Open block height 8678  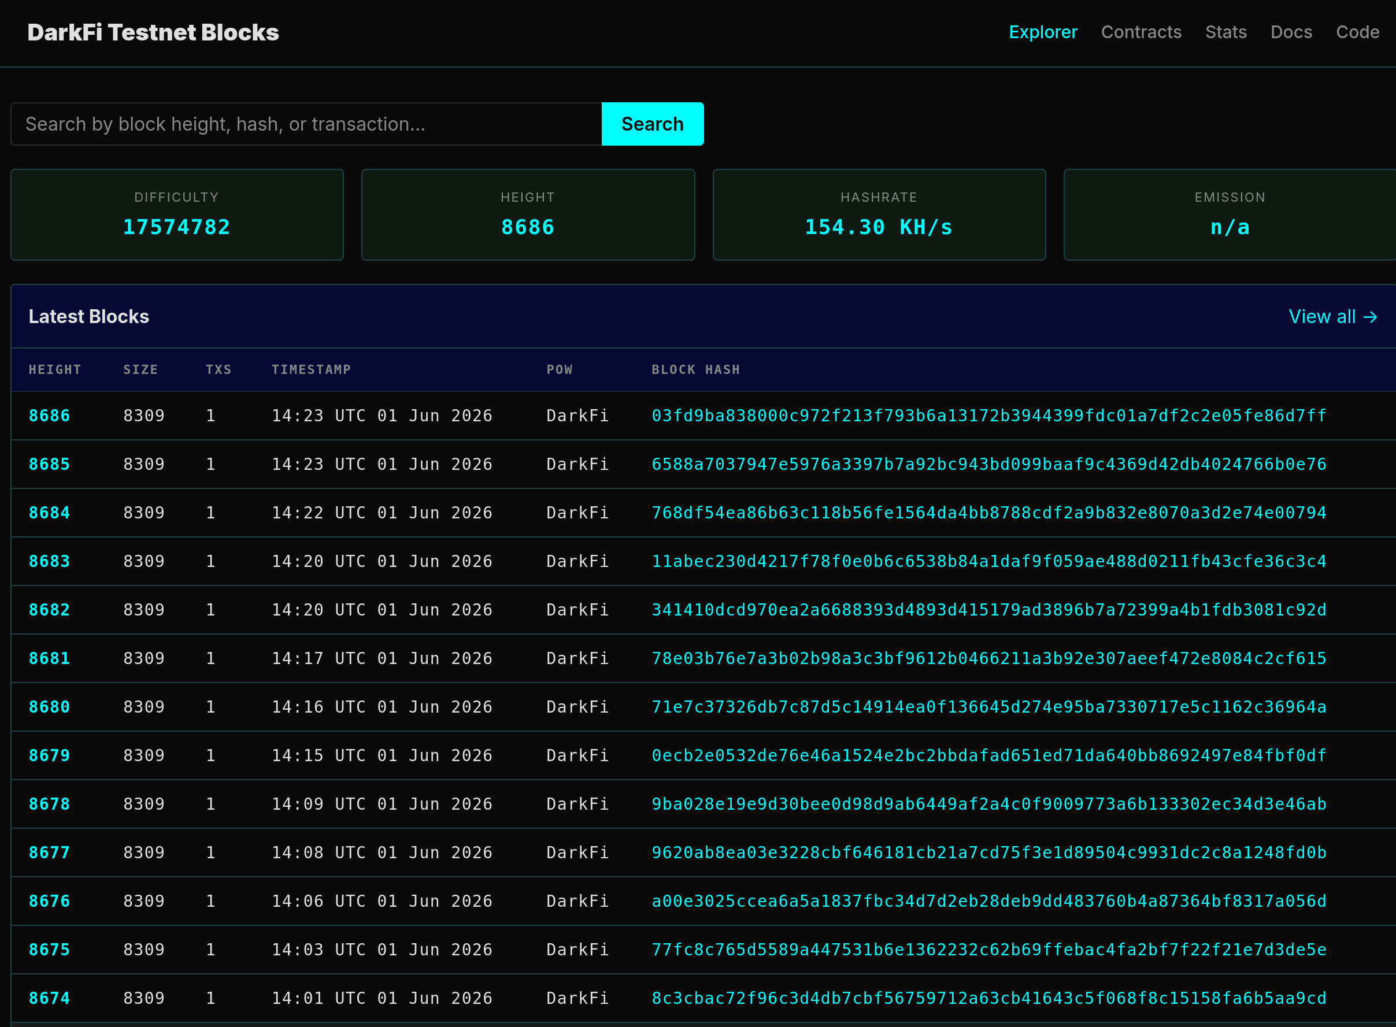click(x=49, y=804)
